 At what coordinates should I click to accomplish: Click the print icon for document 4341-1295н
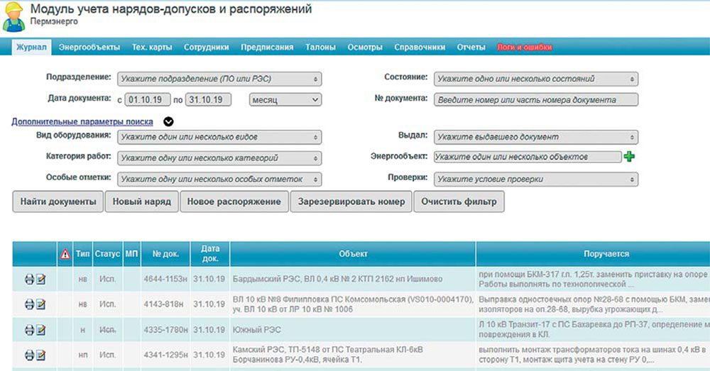(29, 355)
